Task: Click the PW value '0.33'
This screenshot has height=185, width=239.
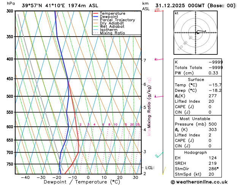Action: (x=214, y=73)
